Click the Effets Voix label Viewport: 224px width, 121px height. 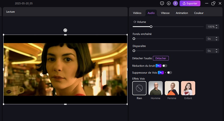(x=138, y=79)
